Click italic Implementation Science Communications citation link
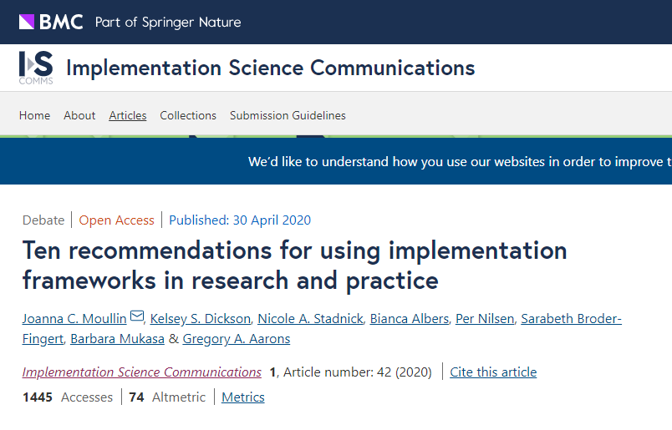Viewport: 672px width, 430px height. pyautogui.click(x=142, y=372)
